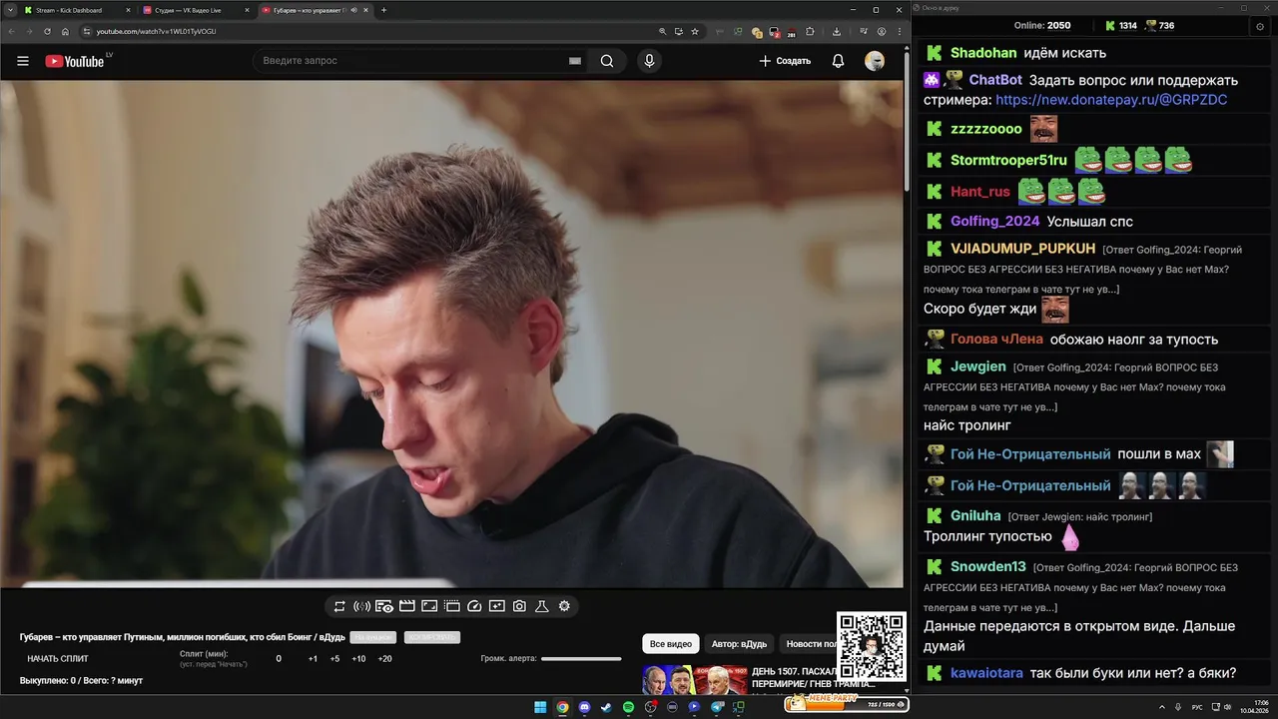Open the YouTube hamburger guide menu

point(23,61)
